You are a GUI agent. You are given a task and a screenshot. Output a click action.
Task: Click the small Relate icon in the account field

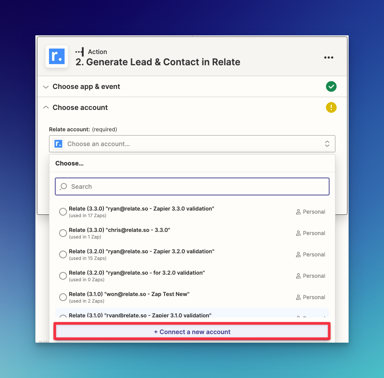coord(58,144)
